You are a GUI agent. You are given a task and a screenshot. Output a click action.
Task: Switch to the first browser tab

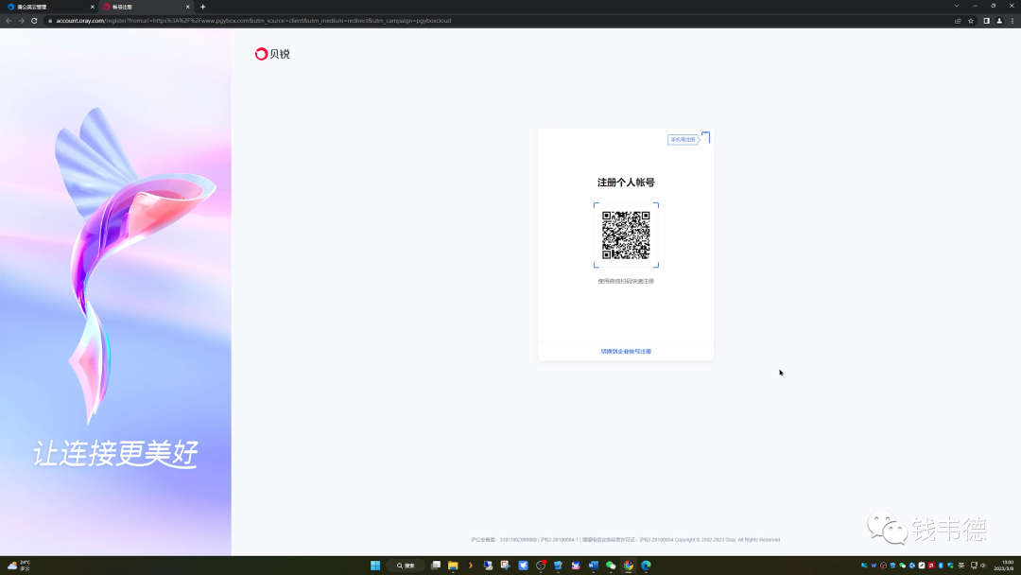click(x=49, y=7)
